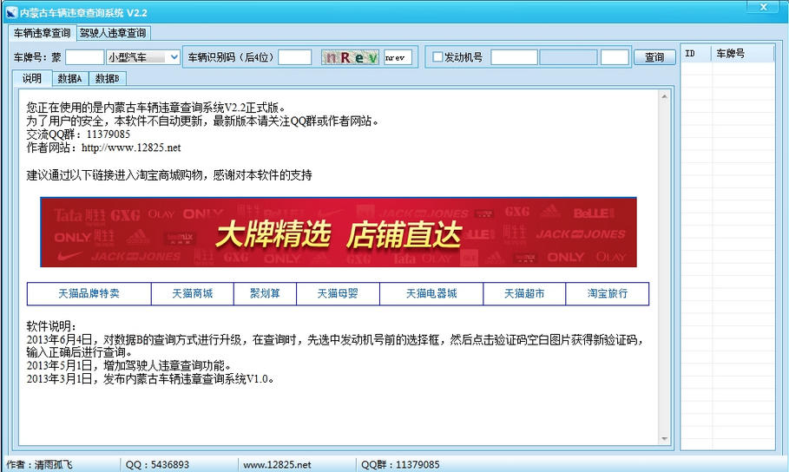Click the scroll up arrow of description pane

coord(664,96)
